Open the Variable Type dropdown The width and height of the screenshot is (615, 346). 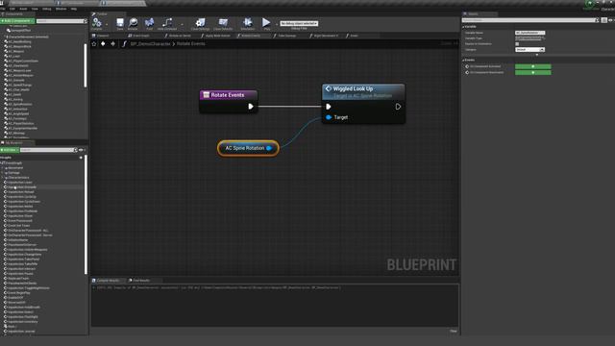(529, 38)
